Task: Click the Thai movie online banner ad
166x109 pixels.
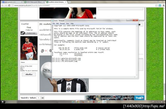Action: coord(115,98)
